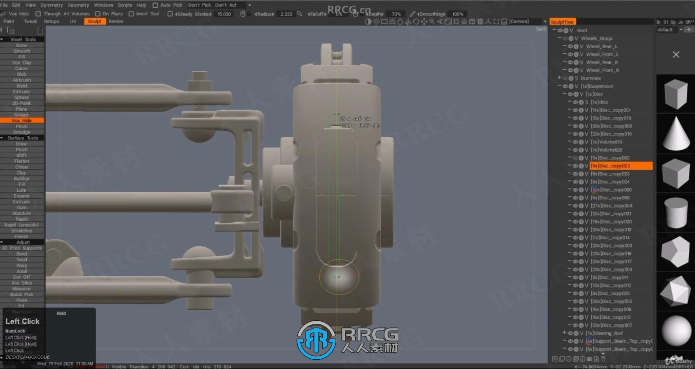The image size is (695, 369).
Task: Select the 3D Print Supports tool
Action: coord(22,248)
